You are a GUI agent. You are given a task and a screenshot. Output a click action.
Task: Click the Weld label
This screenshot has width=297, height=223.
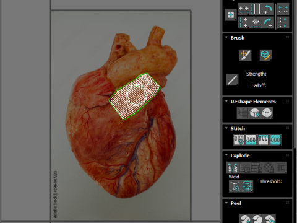[234, 177]
